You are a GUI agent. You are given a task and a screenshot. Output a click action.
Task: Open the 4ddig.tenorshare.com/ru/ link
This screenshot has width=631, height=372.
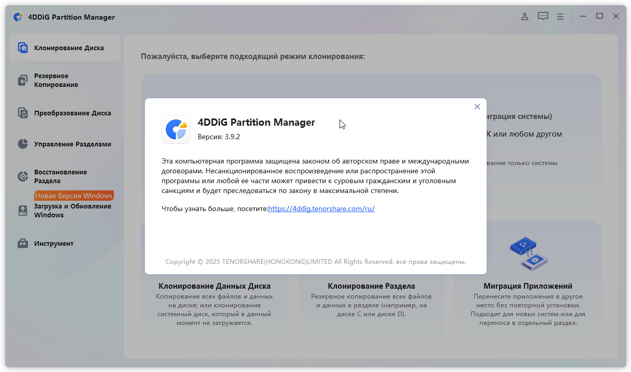coord(321,209)
